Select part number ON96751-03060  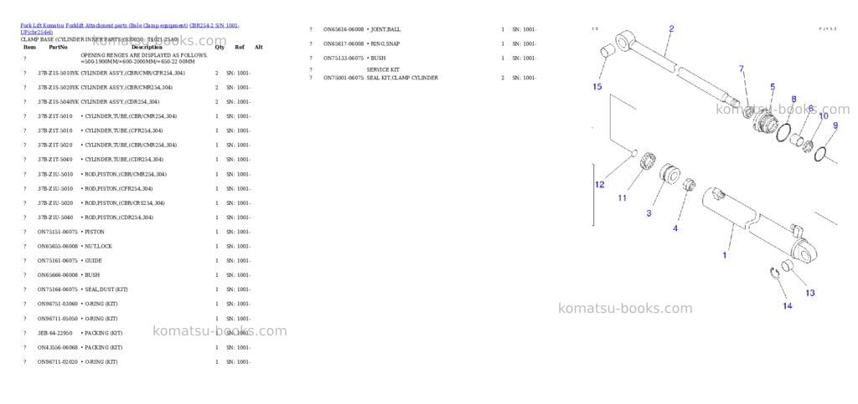pyautogui.click(x=58, y=304)
